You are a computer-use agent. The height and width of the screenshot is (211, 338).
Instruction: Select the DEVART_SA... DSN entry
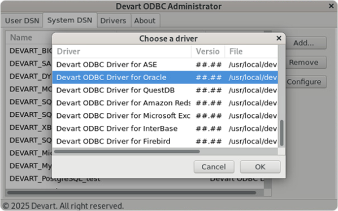(x=30, y=63)
